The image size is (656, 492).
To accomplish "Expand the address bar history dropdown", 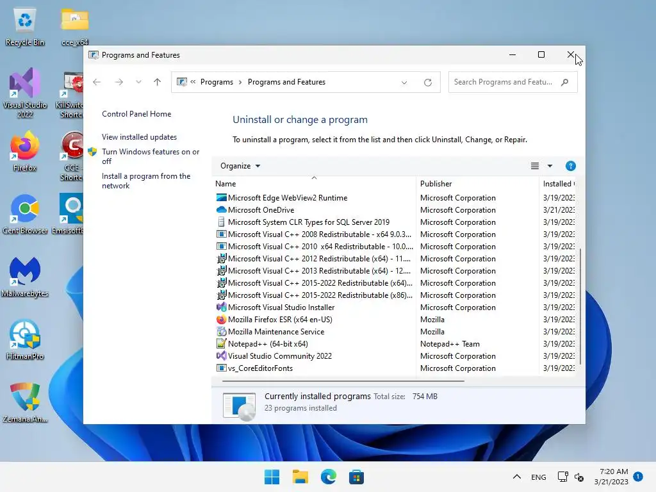I will click(x=404, y=83).
